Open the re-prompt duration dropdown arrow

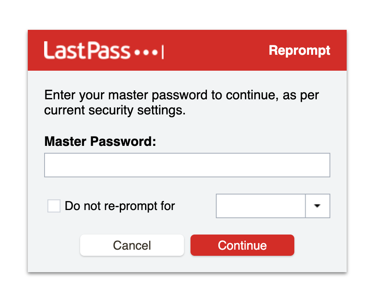click(317, 206)
